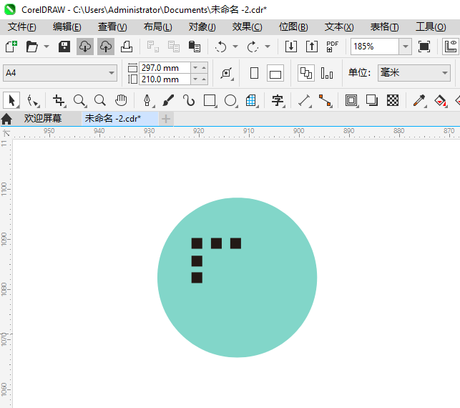460x408 pixels.
Task: Click the Export icon
Action: tap(312, 47)
